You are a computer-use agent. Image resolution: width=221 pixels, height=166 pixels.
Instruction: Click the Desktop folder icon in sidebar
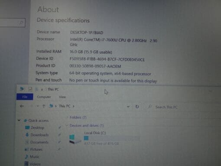click(27, 127)
